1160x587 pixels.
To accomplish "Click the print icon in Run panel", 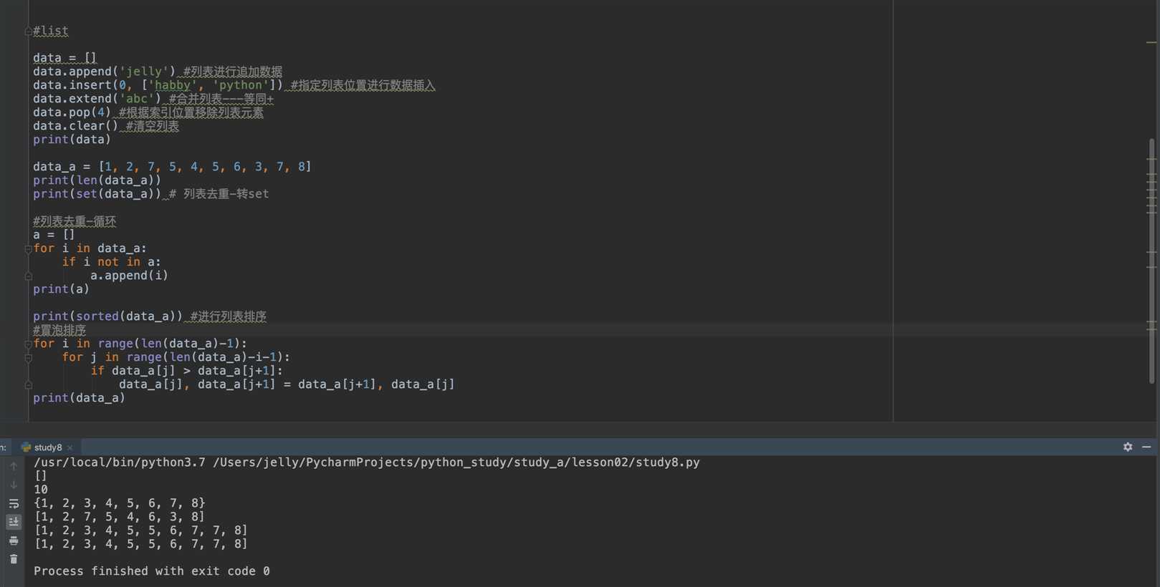I will point(14,540).
